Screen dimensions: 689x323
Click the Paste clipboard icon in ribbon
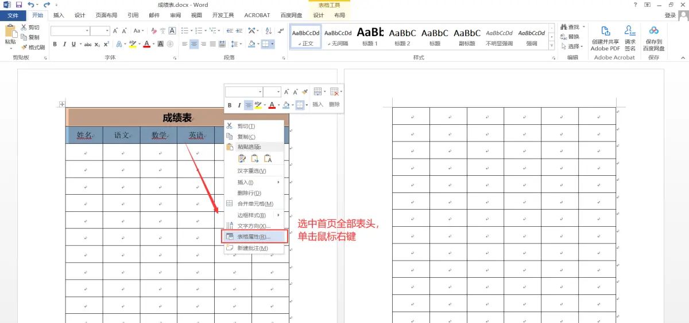[10, 31]
